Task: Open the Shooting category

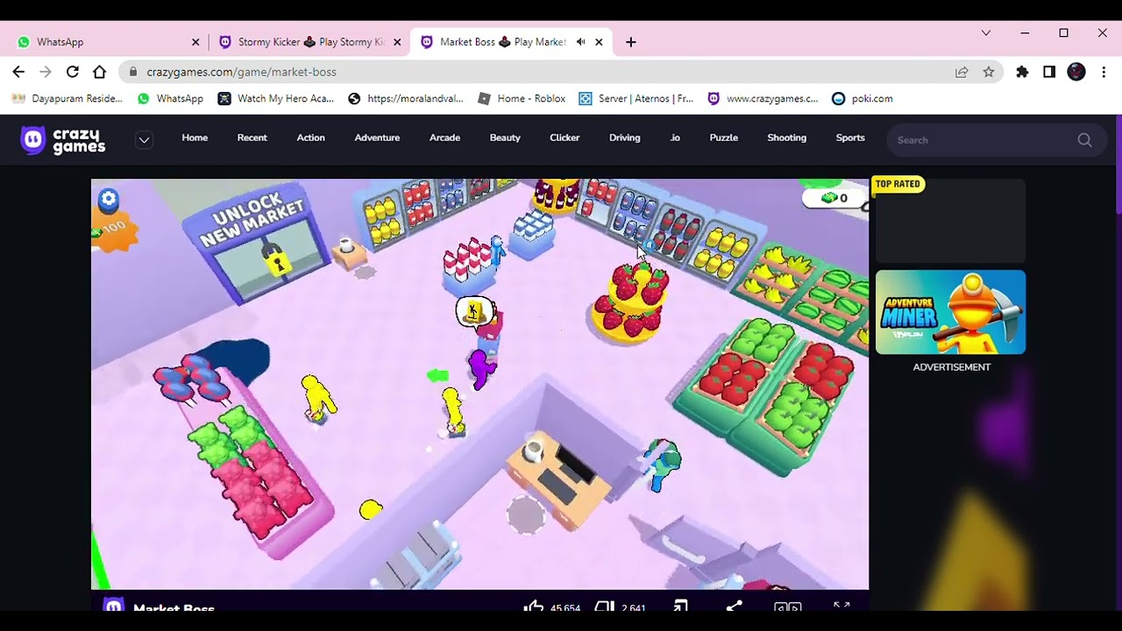Action: point(787,138)
